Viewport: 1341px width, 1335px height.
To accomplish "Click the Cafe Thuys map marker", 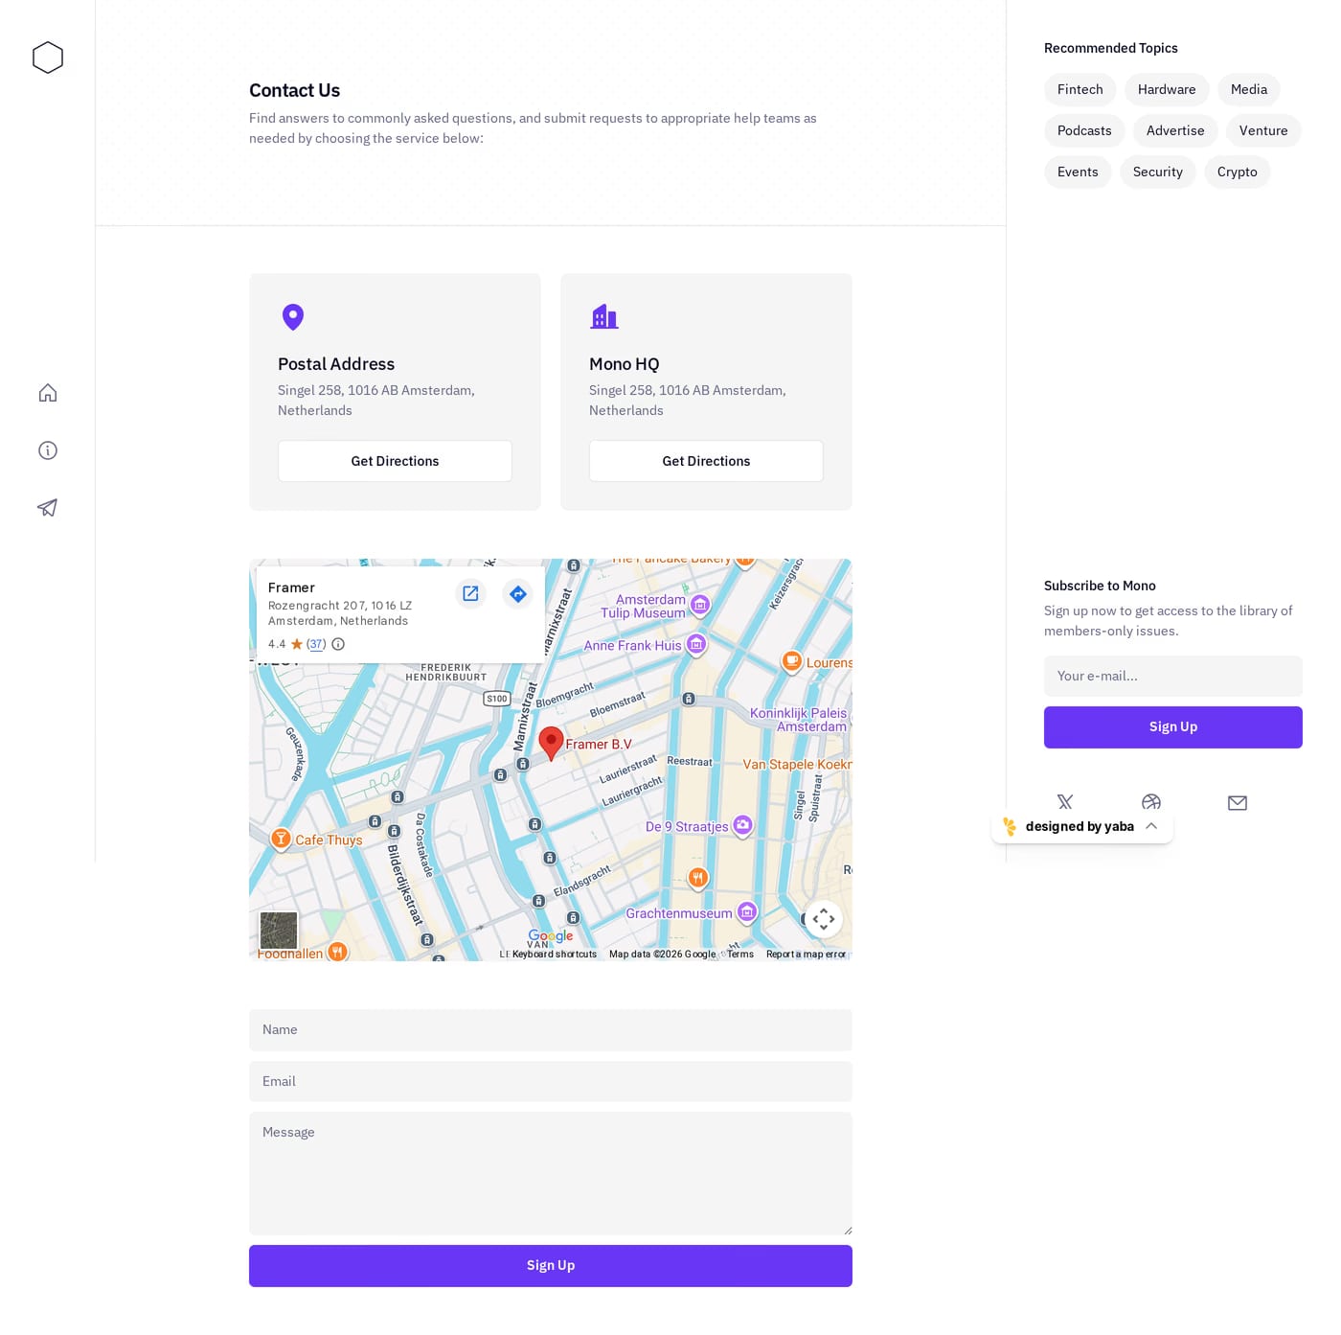I will 281,839.
